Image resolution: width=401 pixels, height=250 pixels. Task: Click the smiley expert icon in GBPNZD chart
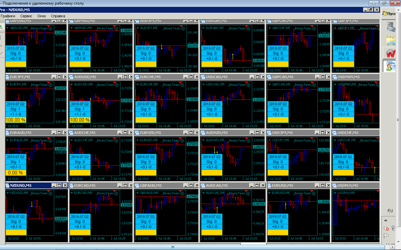pos(117,28)
